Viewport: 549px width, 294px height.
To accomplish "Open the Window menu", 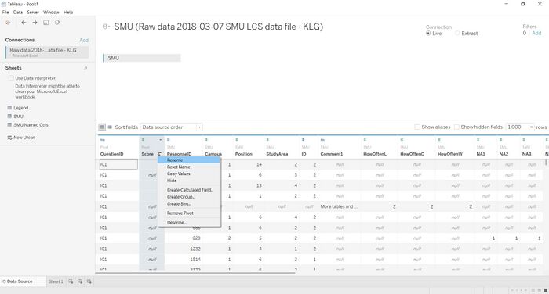I will pyautogui.click(x=51, y=13).
